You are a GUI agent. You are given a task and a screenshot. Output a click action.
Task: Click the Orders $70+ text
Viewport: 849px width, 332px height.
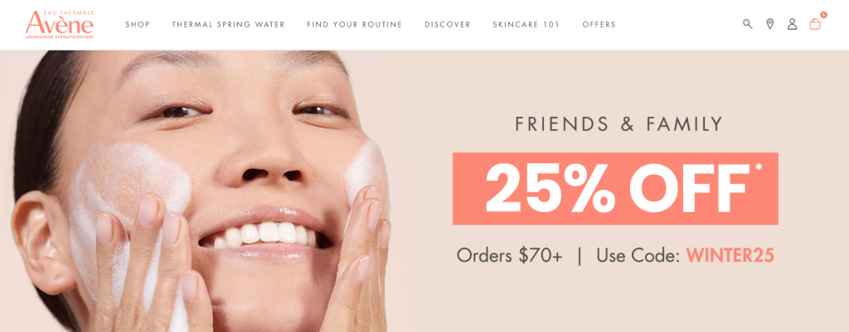tap(510, 255)
